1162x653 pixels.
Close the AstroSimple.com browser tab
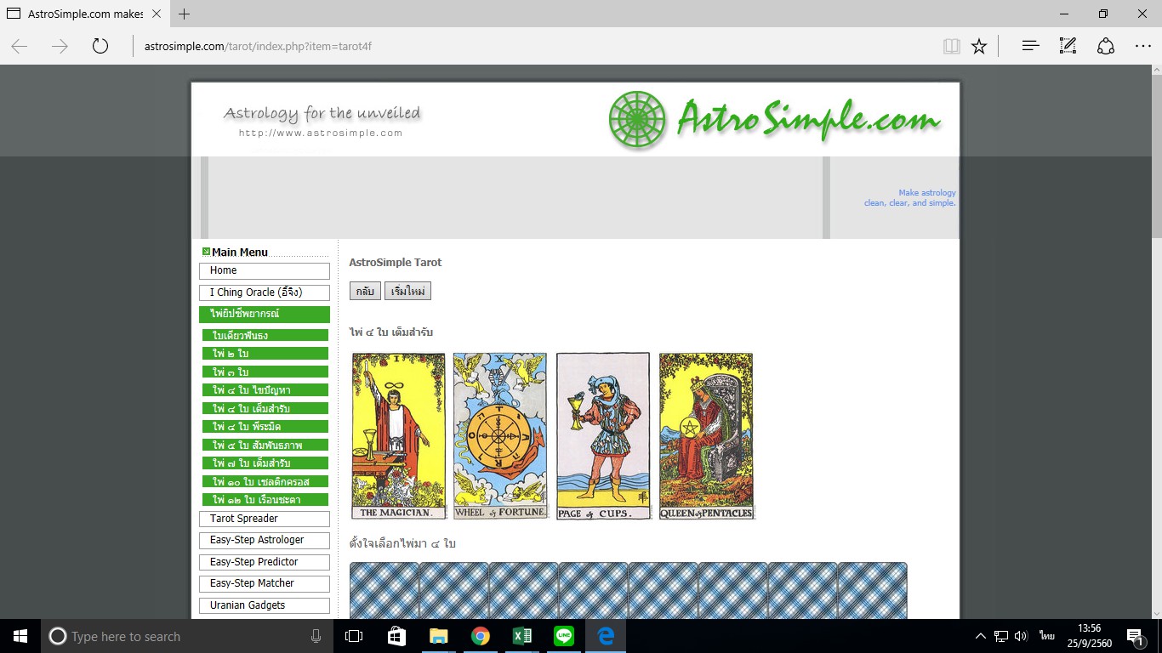(156, 14)
